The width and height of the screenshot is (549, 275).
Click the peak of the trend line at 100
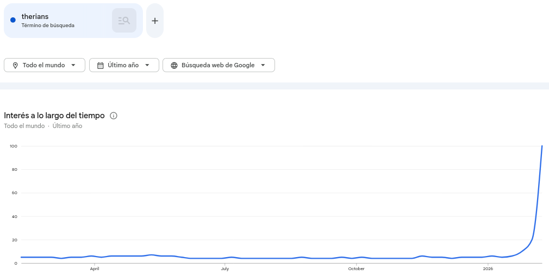point(542,146)
